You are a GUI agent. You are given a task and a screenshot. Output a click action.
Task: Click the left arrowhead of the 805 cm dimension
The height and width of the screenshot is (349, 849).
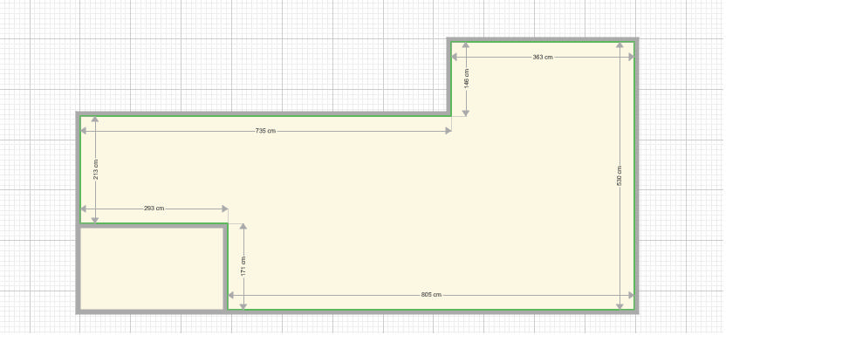point(231,295)
